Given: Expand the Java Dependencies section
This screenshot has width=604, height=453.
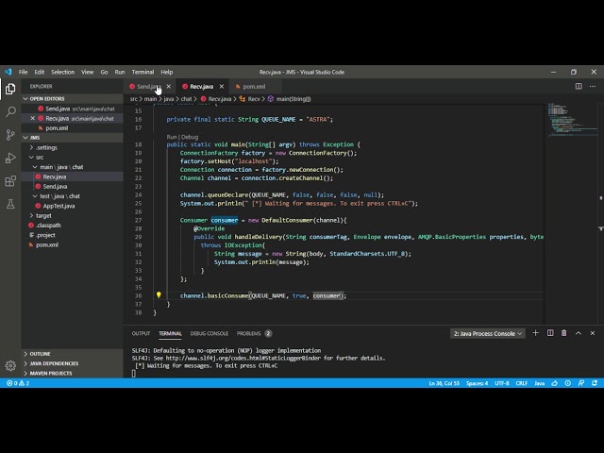Looking at the screenshot, I should (72, 363).
